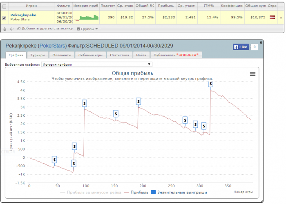Click the Facebook Like button
286x204 pixels.
pos(241,47)
